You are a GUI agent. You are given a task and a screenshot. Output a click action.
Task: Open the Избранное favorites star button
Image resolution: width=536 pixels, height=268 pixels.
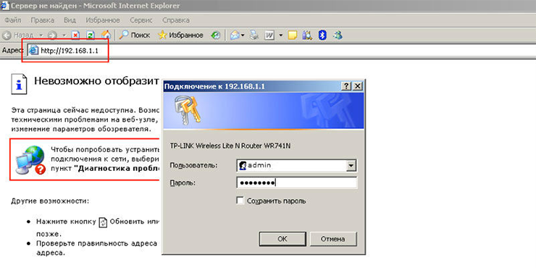(181, 35)
